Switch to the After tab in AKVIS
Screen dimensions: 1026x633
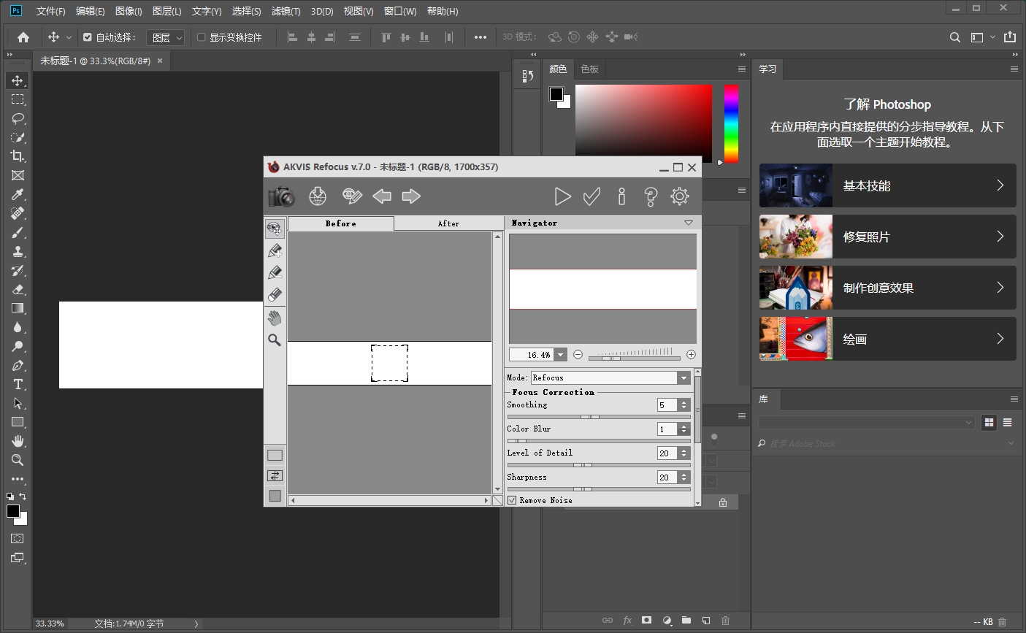(448, 223)
